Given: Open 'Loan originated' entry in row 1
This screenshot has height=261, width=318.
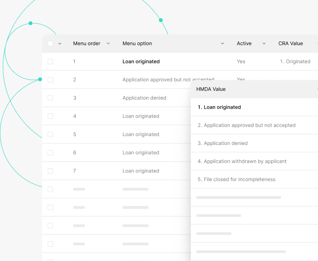Looking at the screenshot, I should [x=141, y=62].
